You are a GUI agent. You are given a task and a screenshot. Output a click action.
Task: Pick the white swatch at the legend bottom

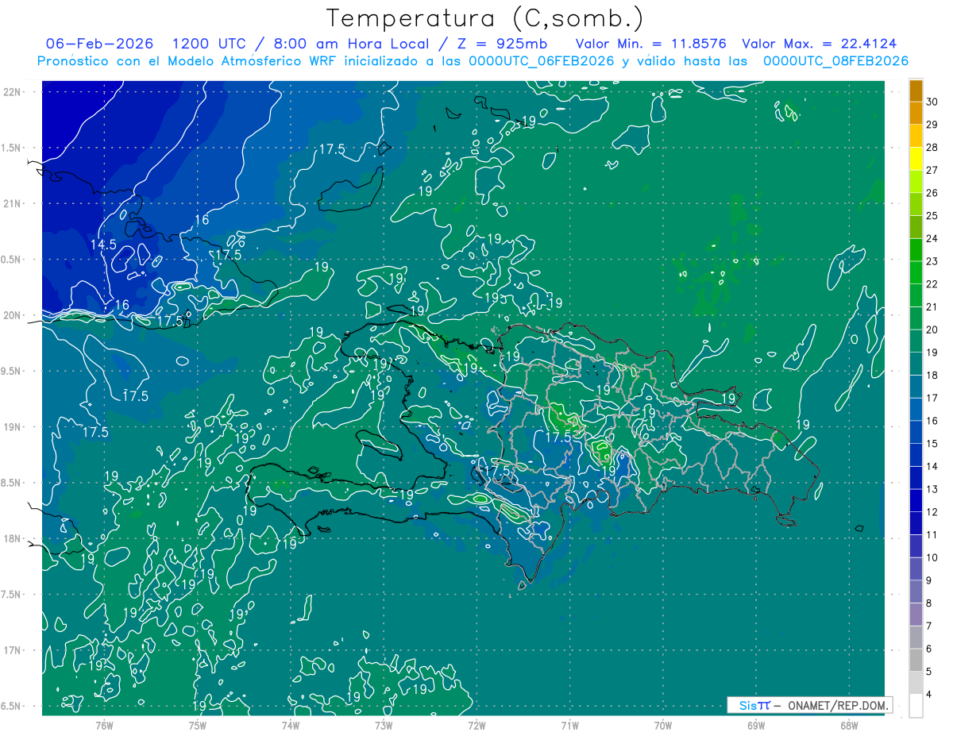point(916,706)
